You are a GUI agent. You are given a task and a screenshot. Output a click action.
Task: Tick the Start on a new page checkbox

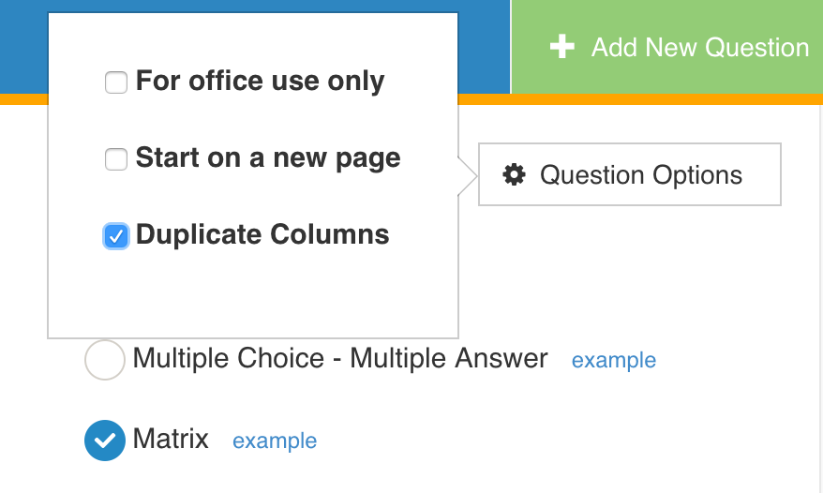tap(116, 159)
